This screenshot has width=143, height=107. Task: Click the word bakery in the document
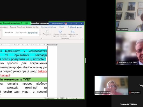pyautogui.click(x=42, y=71)
